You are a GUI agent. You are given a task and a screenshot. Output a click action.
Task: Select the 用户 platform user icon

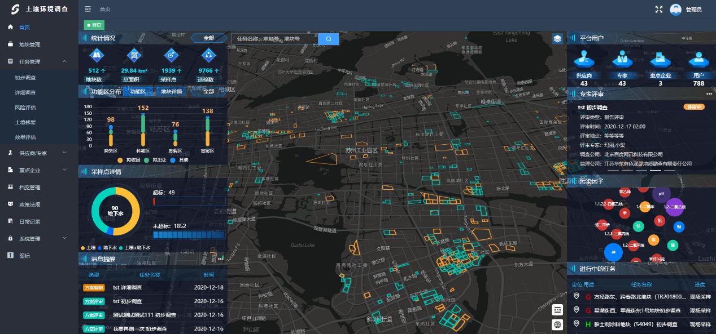coord(698,59)
